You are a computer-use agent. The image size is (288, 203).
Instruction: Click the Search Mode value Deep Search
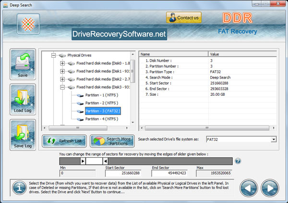coord(220,77)
